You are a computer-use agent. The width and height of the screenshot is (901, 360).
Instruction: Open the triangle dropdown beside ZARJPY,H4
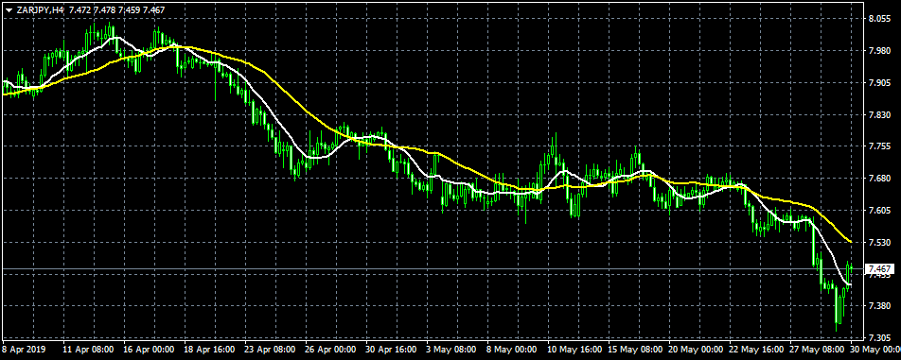point(9,10)
